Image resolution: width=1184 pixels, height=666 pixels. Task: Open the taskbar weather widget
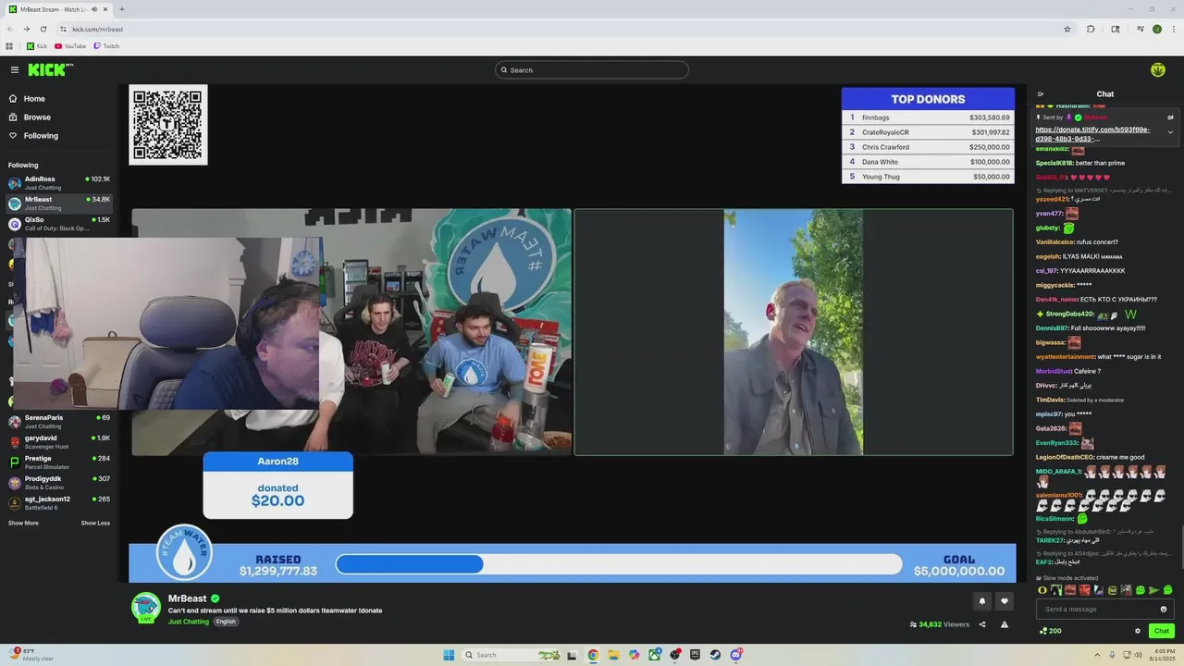point(31,655)
